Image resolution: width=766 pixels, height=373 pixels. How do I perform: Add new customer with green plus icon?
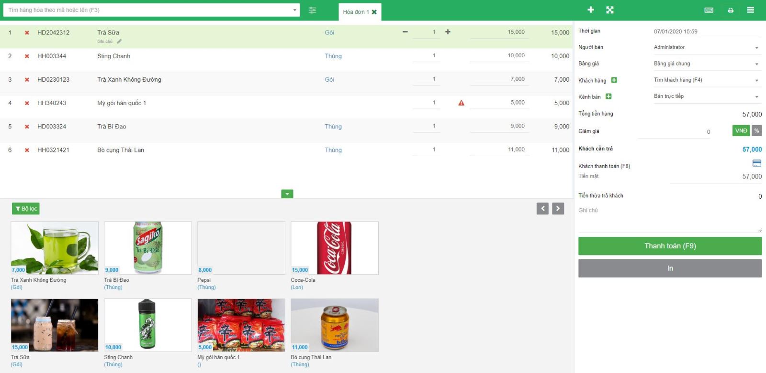click(614, 80)
